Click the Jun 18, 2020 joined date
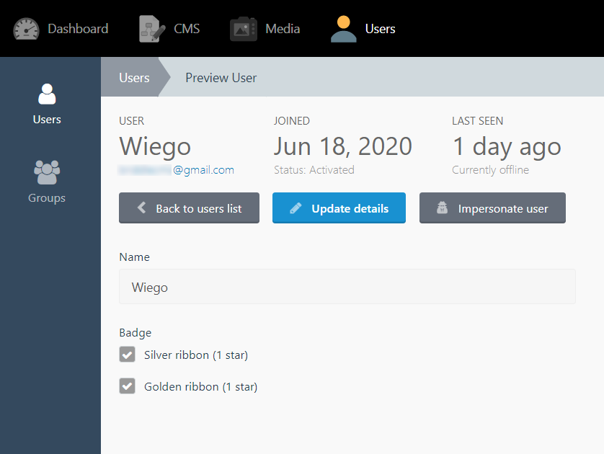 tap(343, 146)
